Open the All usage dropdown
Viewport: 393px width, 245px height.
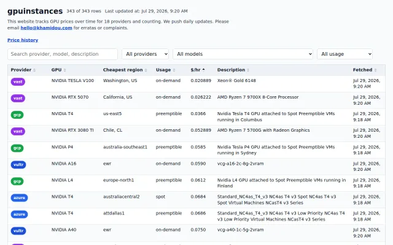344,54
